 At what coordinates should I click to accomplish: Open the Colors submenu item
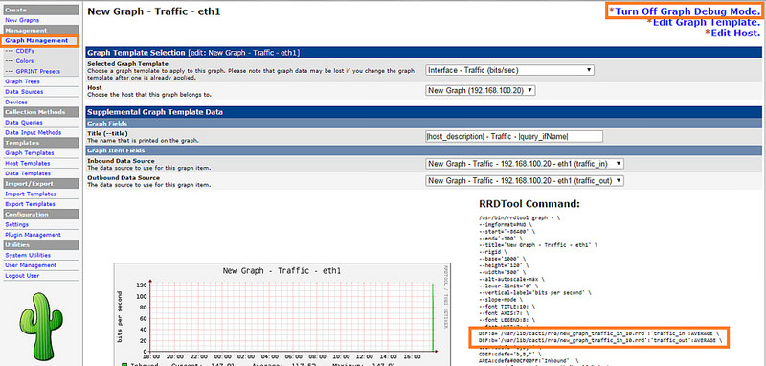coord(19,61)
